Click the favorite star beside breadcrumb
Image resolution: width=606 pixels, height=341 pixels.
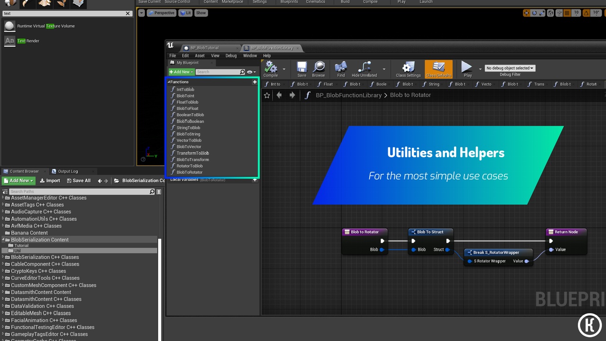click(267, 95)
